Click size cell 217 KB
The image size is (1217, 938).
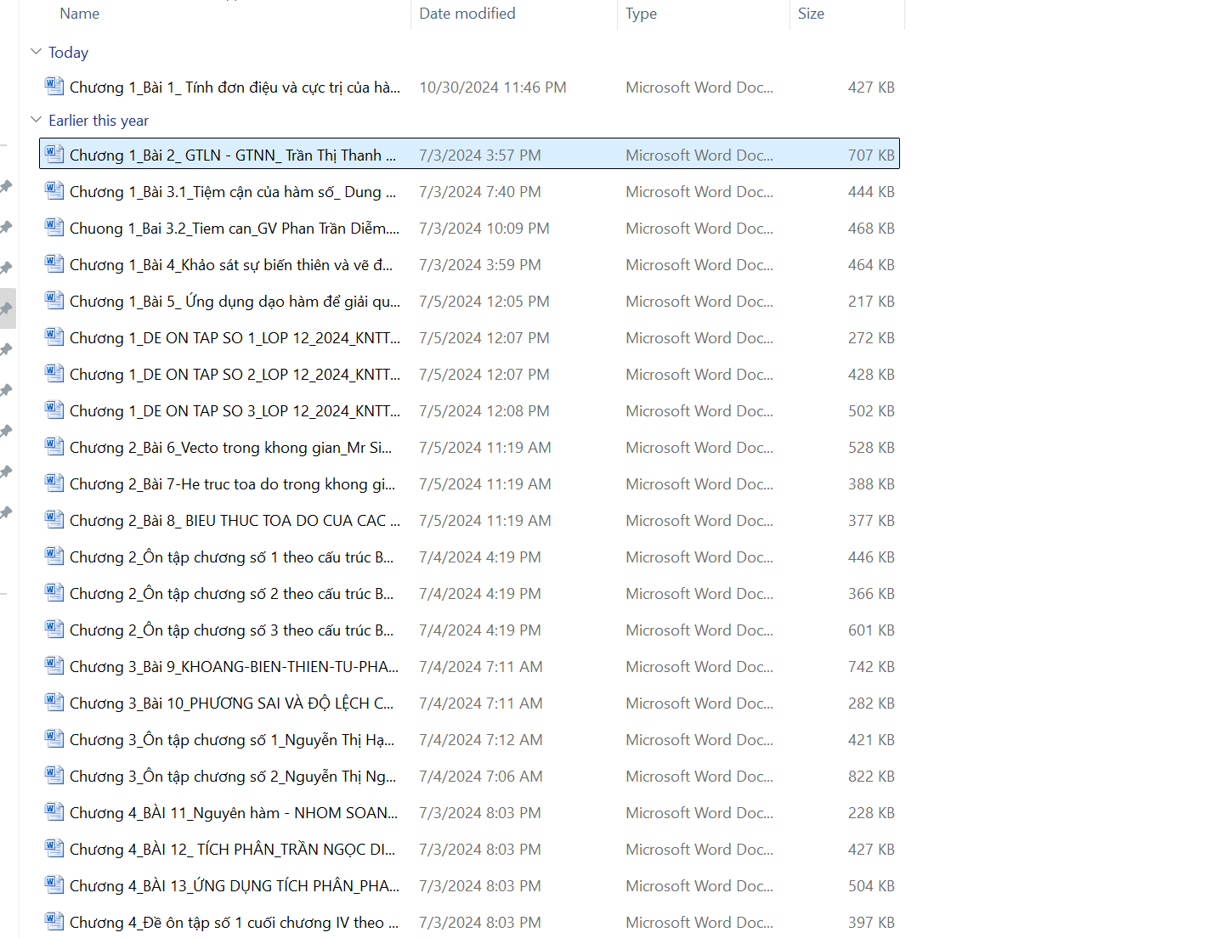pyautogui.click(x=871, y=302)
